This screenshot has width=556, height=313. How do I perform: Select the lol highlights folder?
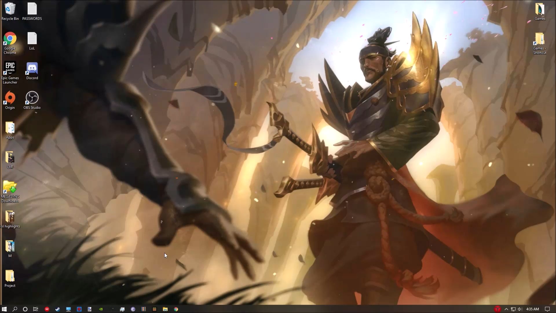[10, 219]
